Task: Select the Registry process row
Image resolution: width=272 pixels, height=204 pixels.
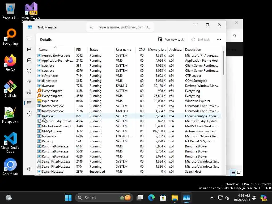Action: click(x=129, y=141)
